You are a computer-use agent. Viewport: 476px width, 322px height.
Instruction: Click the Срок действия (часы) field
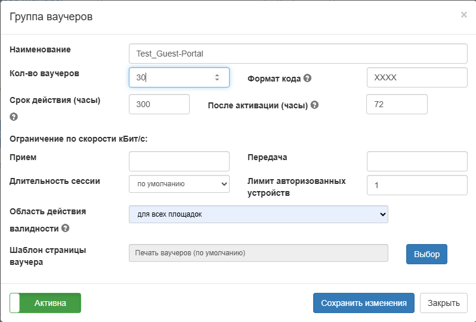pos(159,104)
